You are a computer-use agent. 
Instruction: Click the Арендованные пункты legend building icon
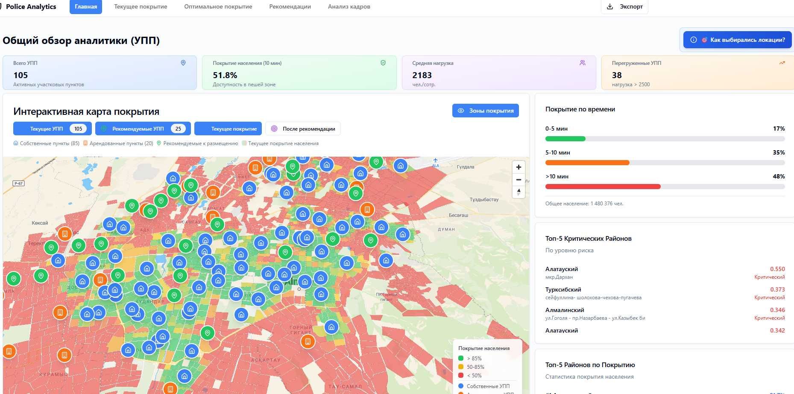coord(85,143)
